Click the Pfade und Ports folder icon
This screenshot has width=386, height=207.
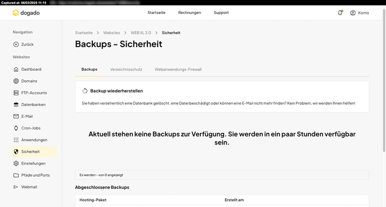tap(16, 175)
